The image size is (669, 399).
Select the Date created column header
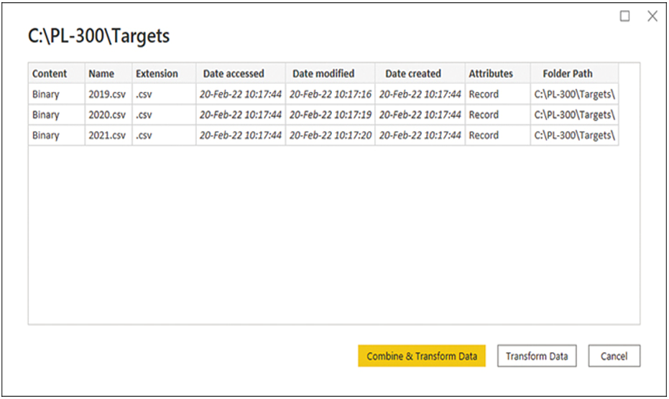(x=420, y=73)
